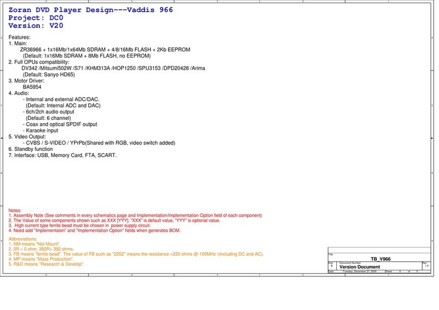Click note 4 'Need add "Implementaion"' line
439x310 pixels.
point(95,231)
